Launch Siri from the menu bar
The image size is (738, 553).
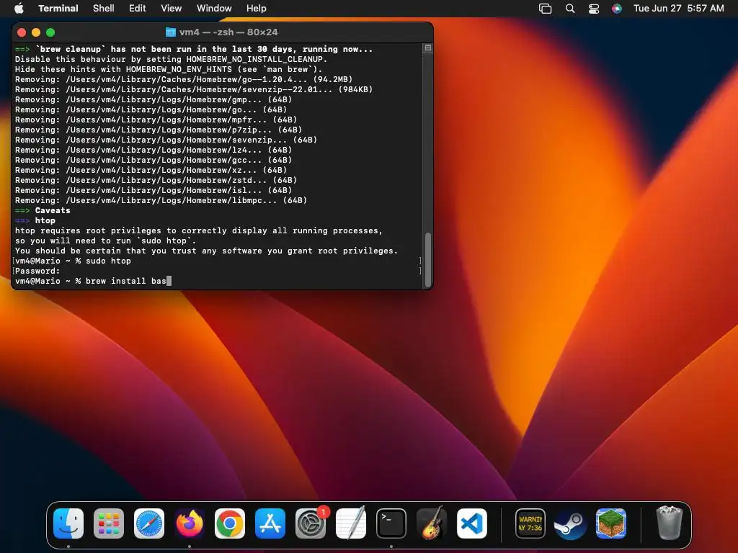(617, 9)
